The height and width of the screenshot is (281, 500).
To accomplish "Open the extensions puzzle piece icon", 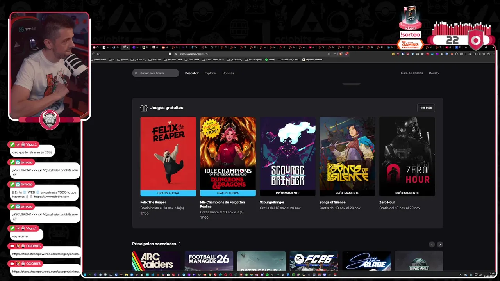I will (457, 54).
